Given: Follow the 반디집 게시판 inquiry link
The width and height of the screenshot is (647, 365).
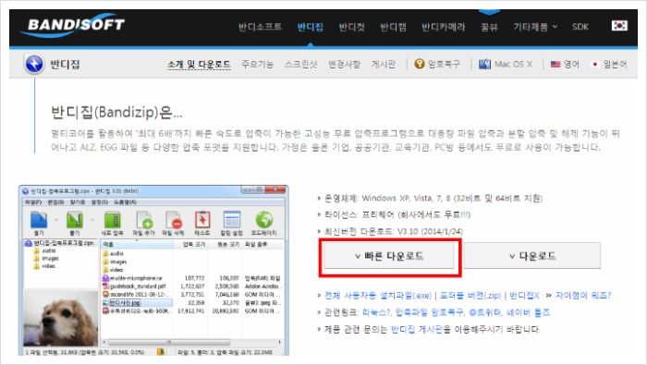Looking at the screenshot, I should (x=416, y=330).
